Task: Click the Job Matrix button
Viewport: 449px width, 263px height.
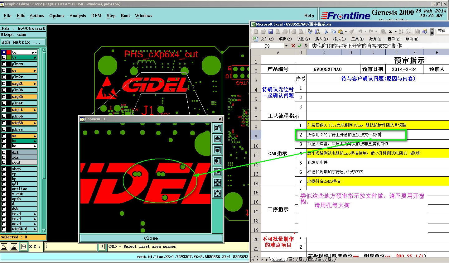Action: click(23, 42)
